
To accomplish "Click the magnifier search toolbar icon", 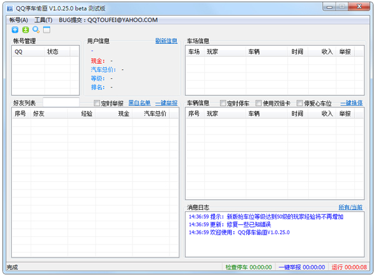I will [x=36, y=29].
